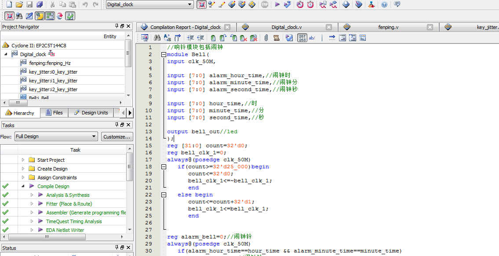Select key_jitter:i1_key_jitter in hierarchy
Screen dimensions: 499x256
[53, 81]
